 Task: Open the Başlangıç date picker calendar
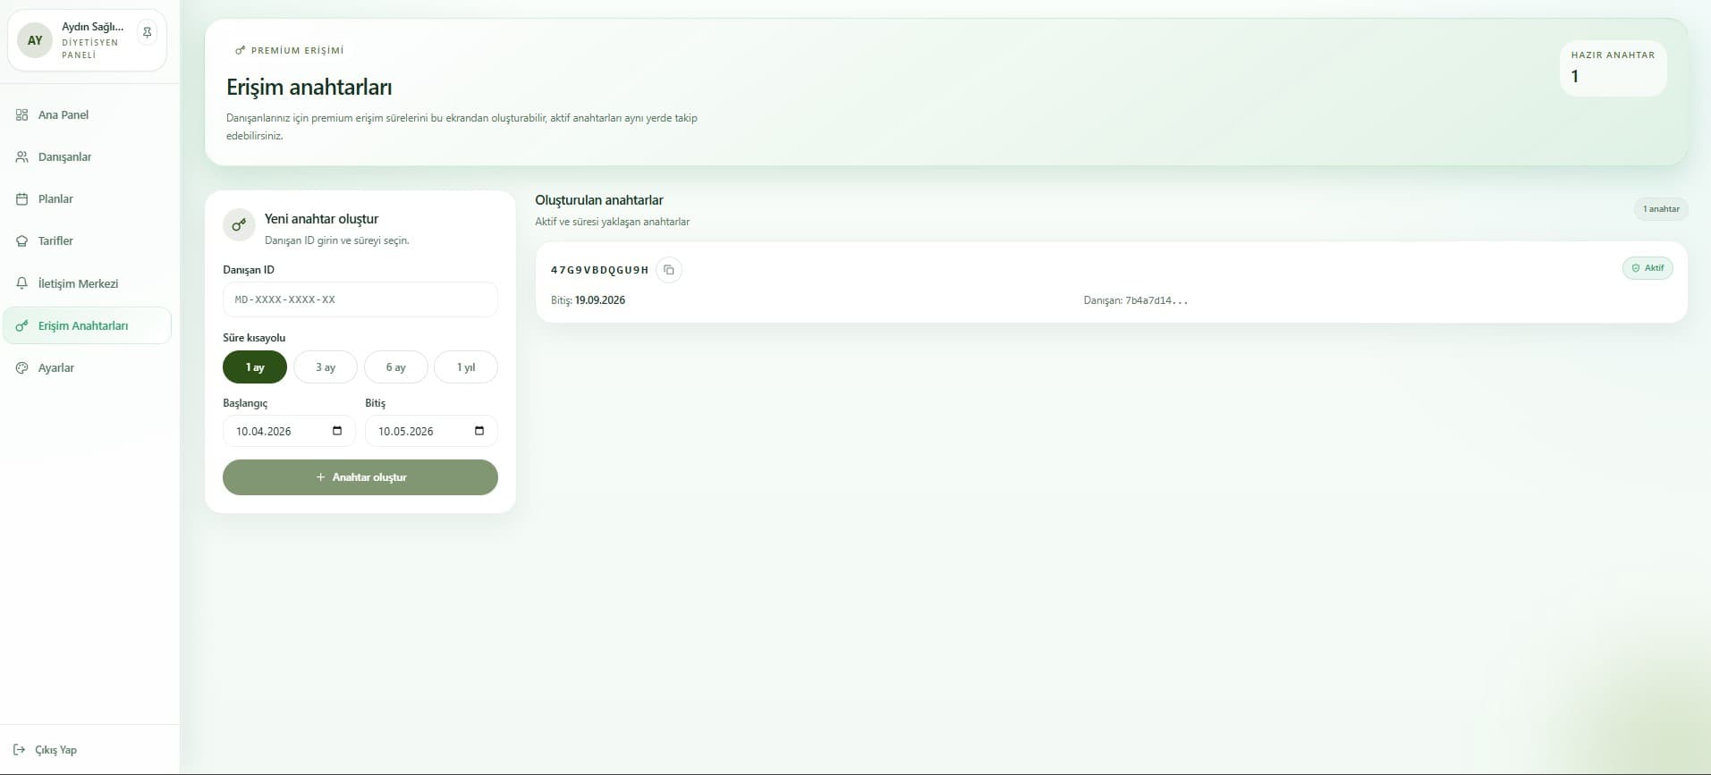tap(337, 431)
